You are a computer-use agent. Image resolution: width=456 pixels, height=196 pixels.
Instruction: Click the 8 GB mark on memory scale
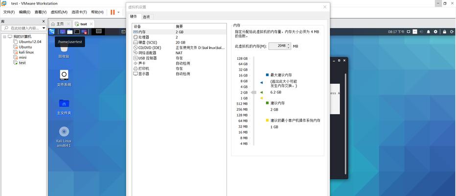point(244,81)
